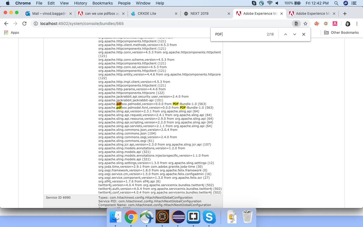Click the twitter4j.conf import line
The image size is (363, 227).
coord(160,192)
